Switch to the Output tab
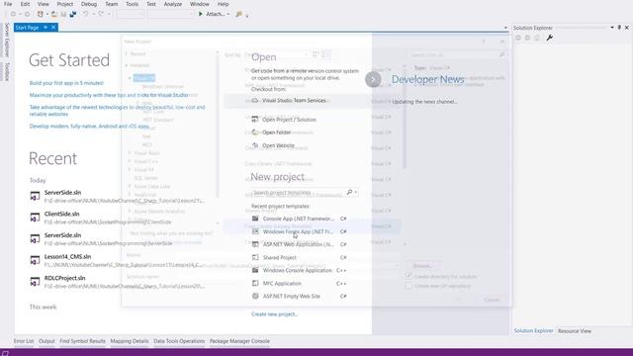This screenshot has height=356, width=633. (x=46, y=341)
